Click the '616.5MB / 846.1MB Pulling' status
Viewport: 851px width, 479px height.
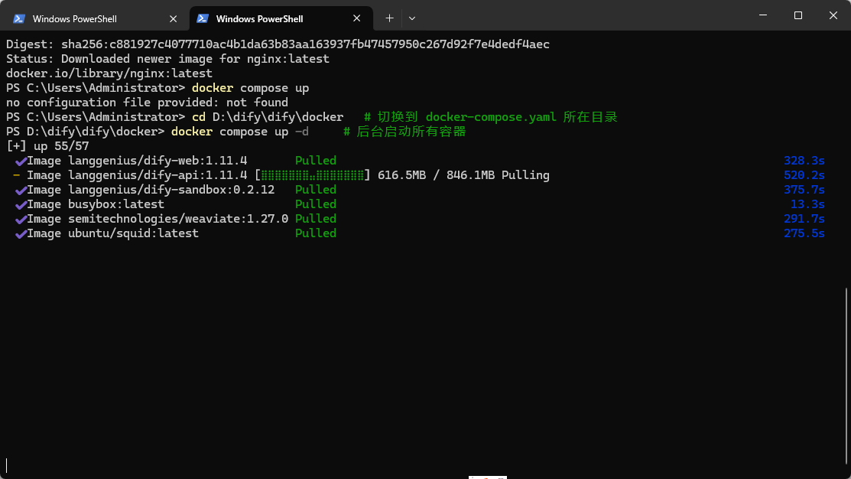[x=463, y=175]
